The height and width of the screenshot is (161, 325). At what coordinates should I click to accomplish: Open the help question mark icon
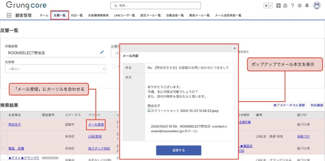tap(292, 6)
